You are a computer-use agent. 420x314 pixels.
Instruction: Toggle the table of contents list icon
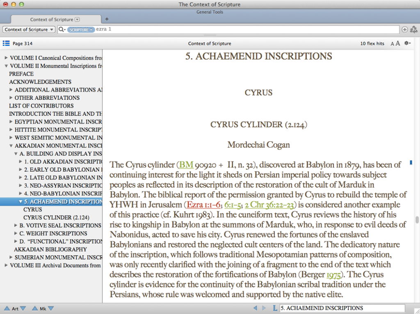click(6, 44)
